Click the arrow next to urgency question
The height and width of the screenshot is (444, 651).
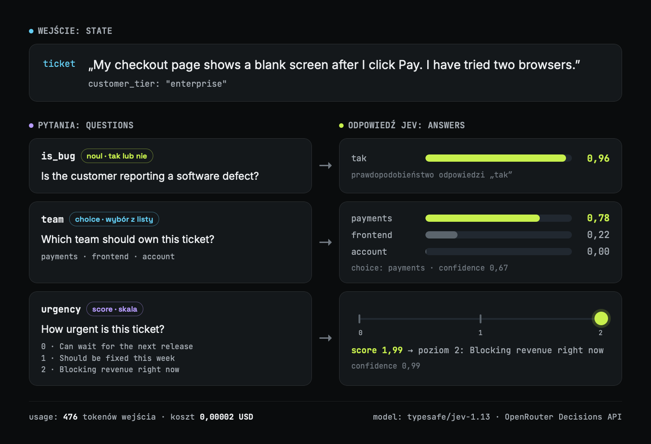325,338
